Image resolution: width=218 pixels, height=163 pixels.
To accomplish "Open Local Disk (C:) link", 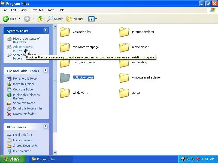I will pyautogui.click(x=22, y=135).
